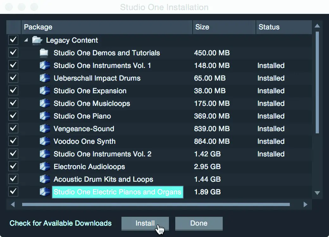Click the 1.89 GB size value
This screenshot has width=329, height=237.
[207, 192]
